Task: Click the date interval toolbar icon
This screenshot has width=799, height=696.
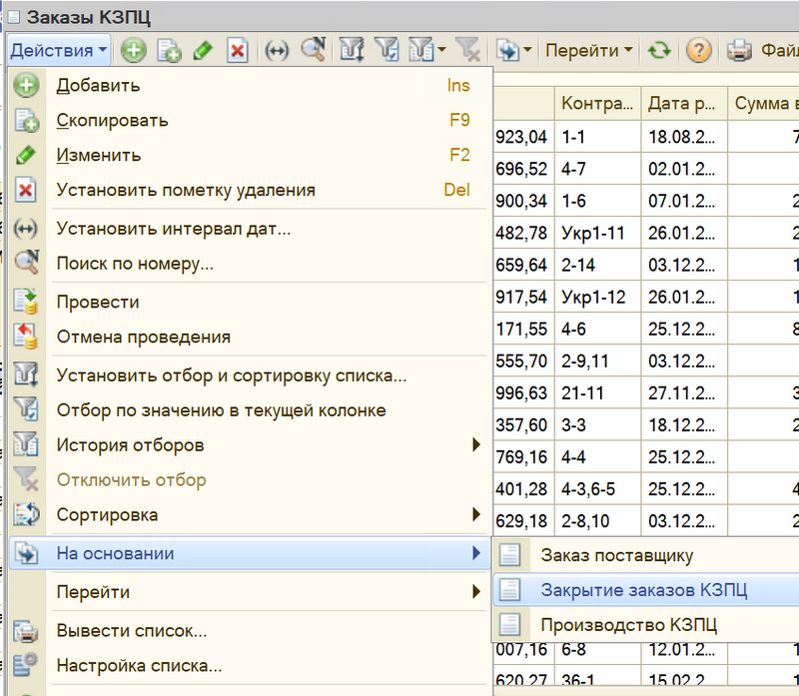Action: [x=277, y=51]
